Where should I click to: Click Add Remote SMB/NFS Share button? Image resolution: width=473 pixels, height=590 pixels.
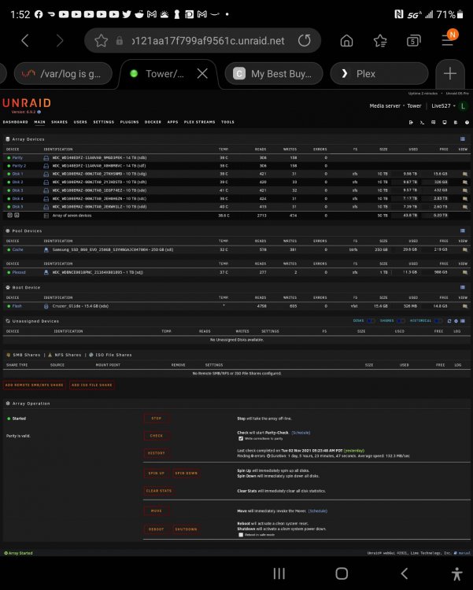click(x=35, y=385)
